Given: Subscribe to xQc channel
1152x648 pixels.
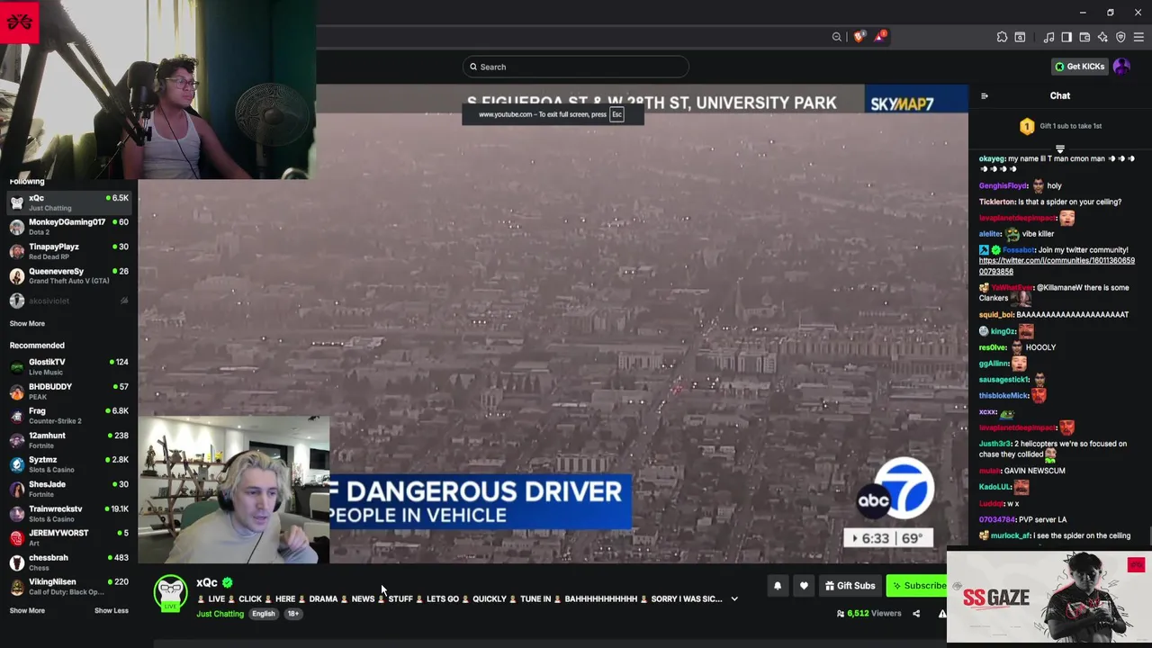Looking at the screenshot, I should click(x=917, y=586).
